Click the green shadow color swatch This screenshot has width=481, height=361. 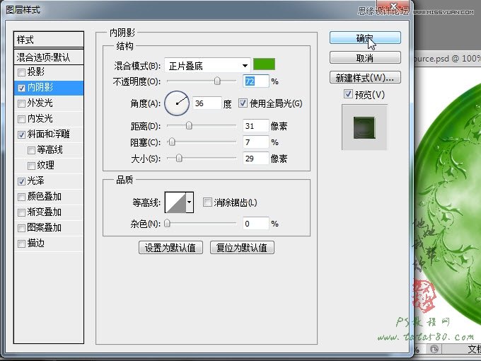coord(264,64)
